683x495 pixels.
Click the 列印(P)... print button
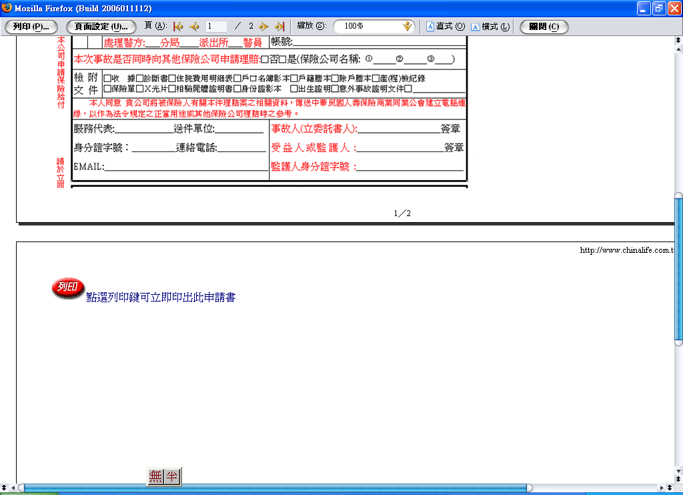tap(31, 27)
